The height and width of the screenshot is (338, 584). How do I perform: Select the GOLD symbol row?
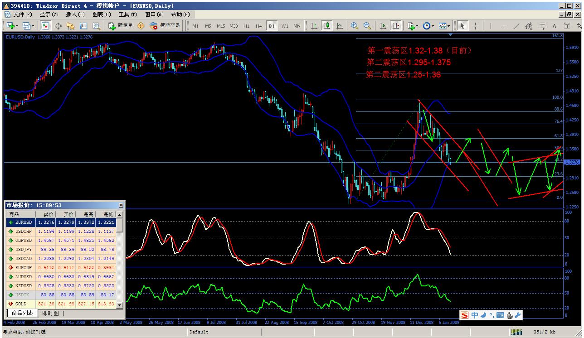click(x=61, y=304)
